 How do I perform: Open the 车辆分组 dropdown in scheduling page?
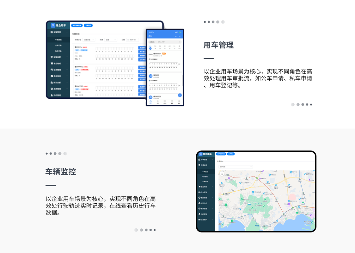[x=89, y=40]
